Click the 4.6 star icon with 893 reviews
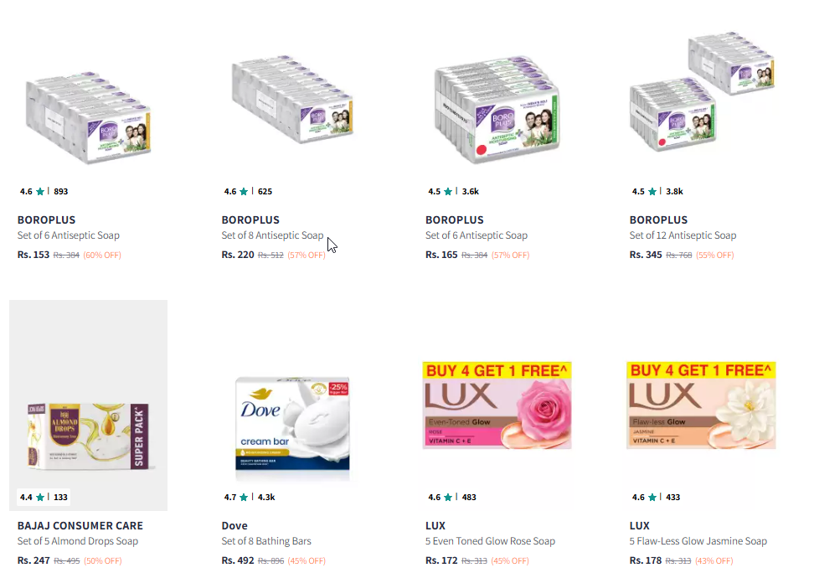The image size is (814, 573). point(40,192)
